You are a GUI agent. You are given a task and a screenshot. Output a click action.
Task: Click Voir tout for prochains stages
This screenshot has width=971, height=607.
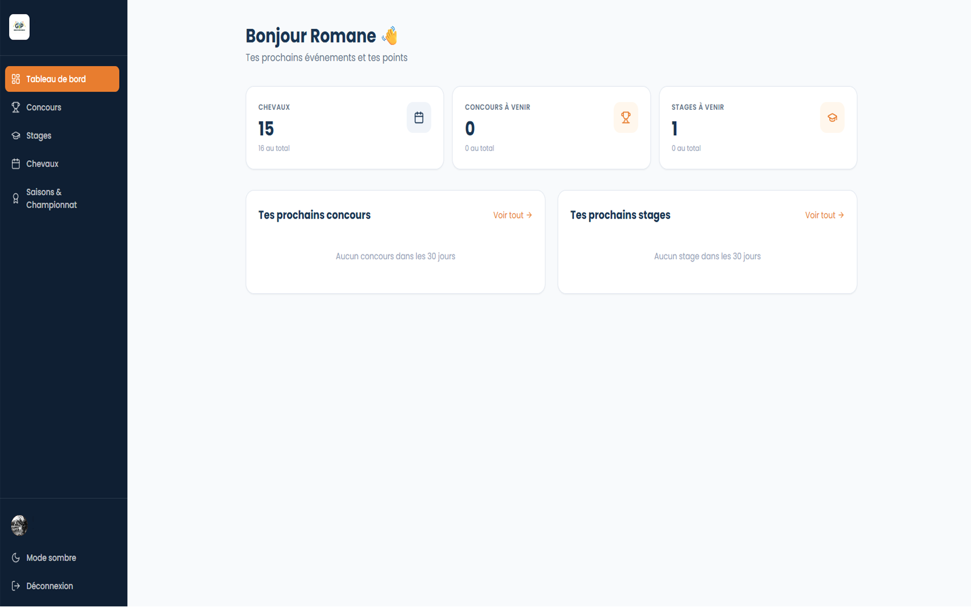(x=824, y=215)
